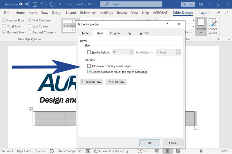The height and width of the screenshot is (154, 232).
Task: Enable the Last Column option
Action: pos(30,26)
